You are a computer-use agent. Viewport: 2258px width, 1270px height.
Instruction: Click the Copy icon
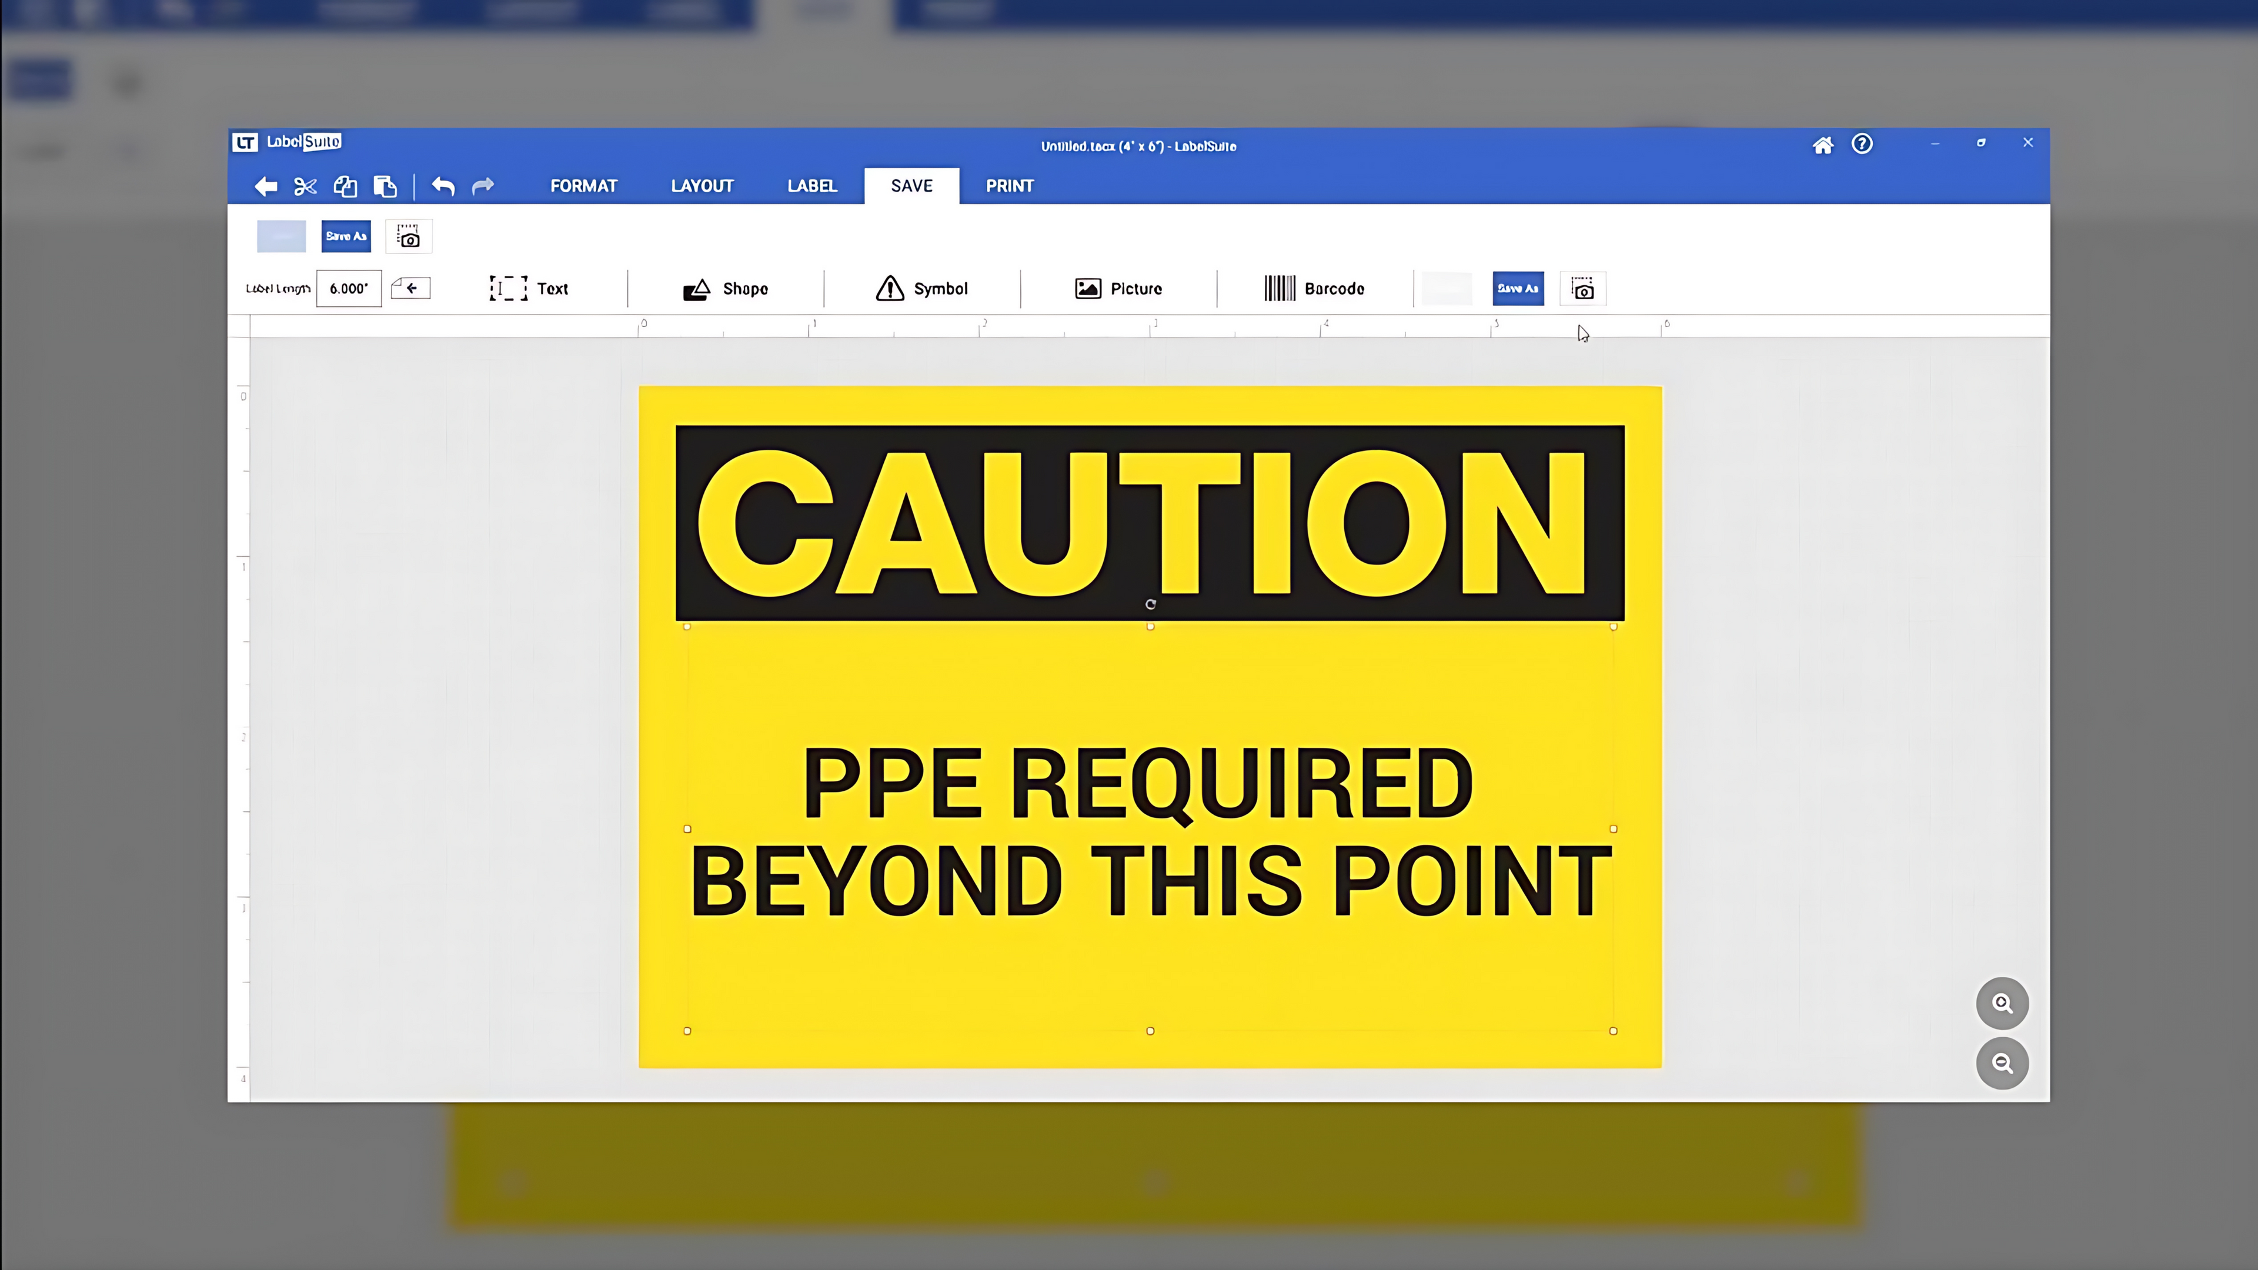point(345,186)
